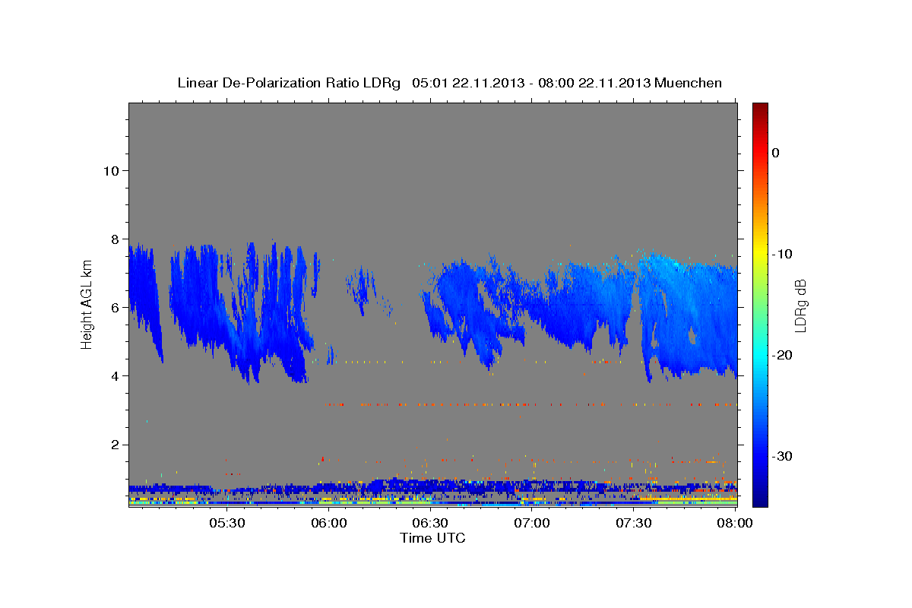Pick the dark blue bottom of the colorbar
This screenshot has height=608, width=912.
[760, 499]
